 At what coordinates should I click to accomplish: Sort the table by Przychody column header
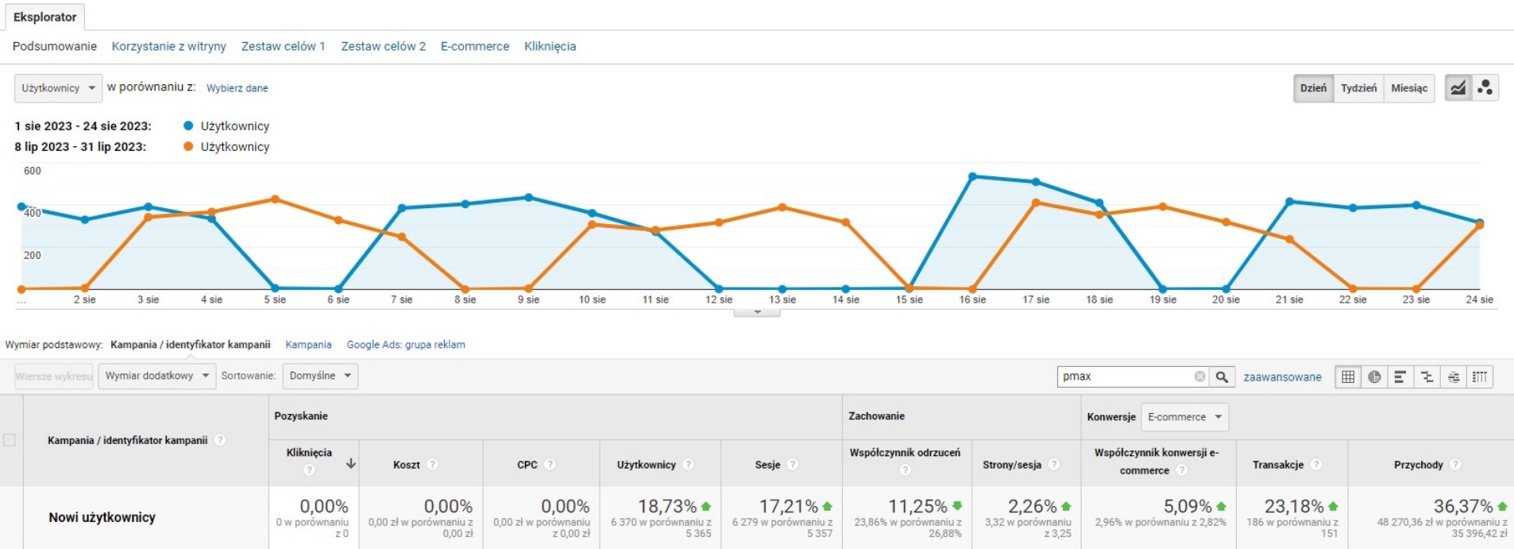pyautogui.click(x=1418, y=465)
